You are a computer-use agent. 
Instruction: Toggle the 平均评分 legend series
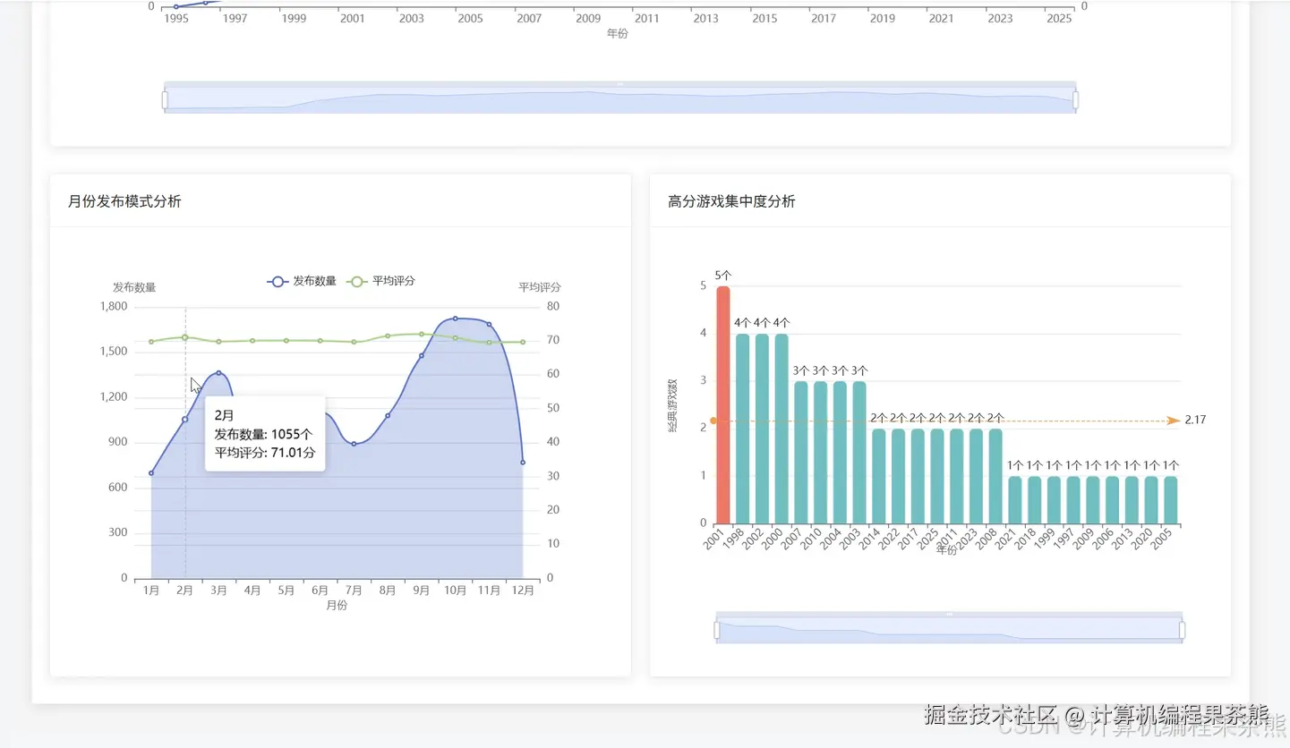click(381, 281)
